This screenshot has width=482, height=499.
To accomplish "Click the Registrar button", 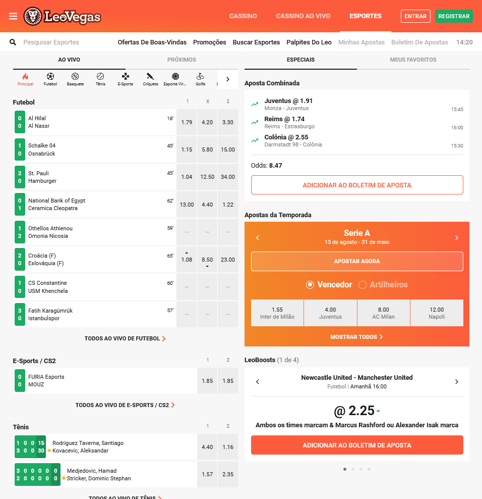I will [x=454, y=16].
